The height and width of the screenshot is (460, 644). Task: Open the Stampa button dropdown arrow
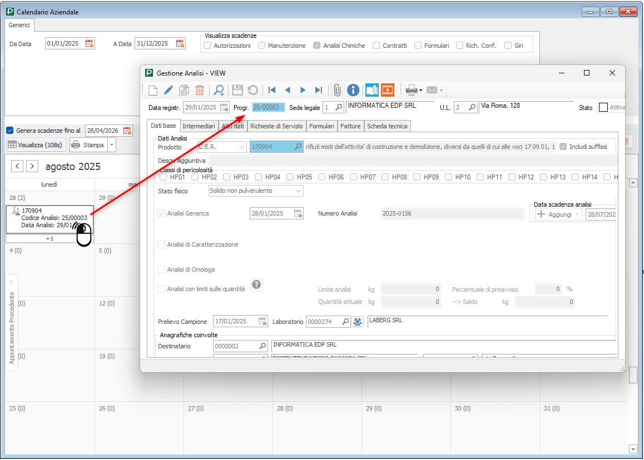click(x=112, y=145)
